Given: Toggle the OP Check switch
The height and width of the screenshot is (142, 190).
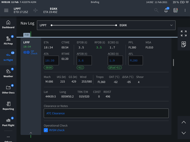Looking at the screenshot, I should [x=27, y=52].
